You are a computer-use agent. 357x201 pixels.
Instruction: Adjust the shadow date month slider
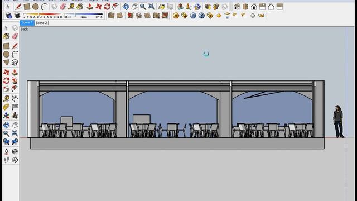point(43,16)
